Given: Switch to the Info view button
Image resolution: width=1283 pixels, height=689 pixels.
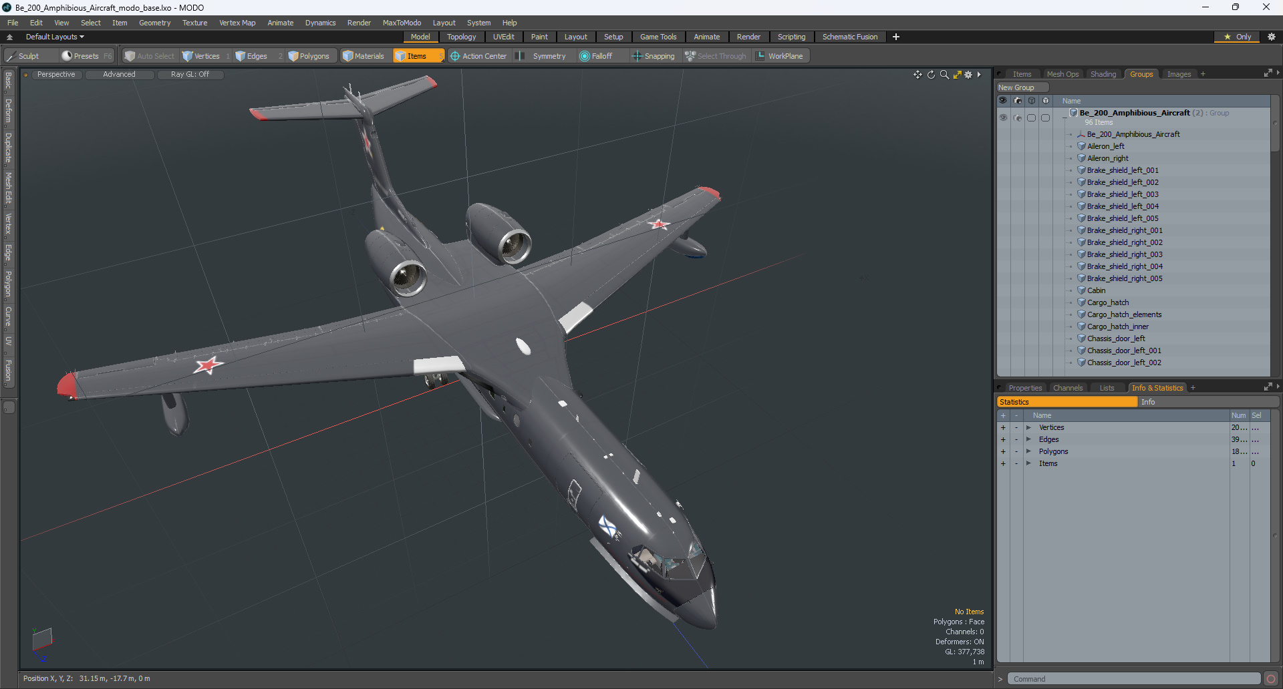Looking at the screenshot, I should click(1208, 402).
